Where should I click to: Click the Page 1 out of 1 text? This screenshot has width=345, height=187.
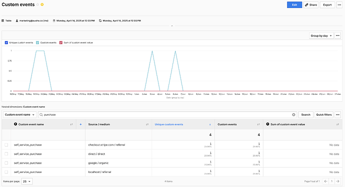(x=312, y=182)
